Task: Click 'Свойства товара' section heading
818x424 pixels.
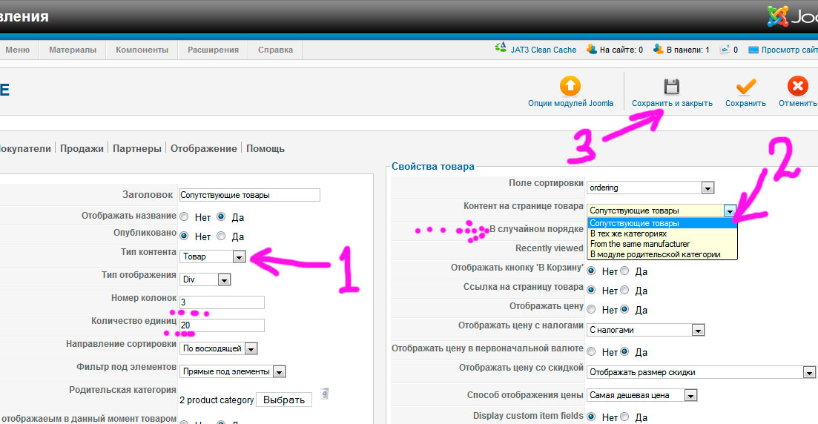Action: (433, 166)
